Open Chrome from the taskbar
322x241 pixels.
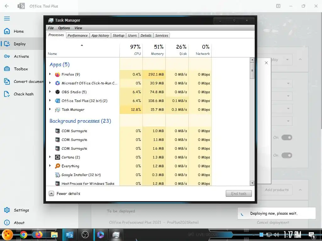click(23, 235)
